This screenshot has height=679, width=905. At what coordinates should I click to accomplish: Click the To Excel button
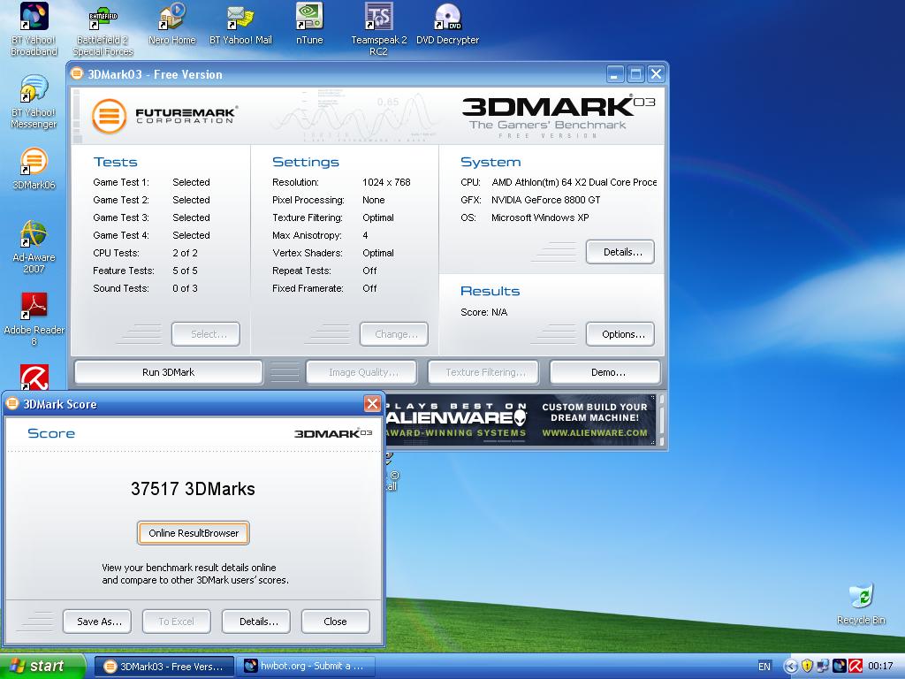177,622
